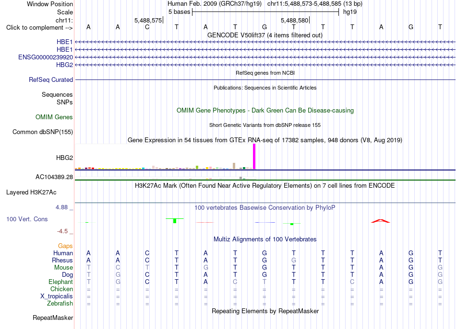Screen dimensions: 456x329
Task: Click the orange 'Gaps' label
Action: tap(65, 246)
